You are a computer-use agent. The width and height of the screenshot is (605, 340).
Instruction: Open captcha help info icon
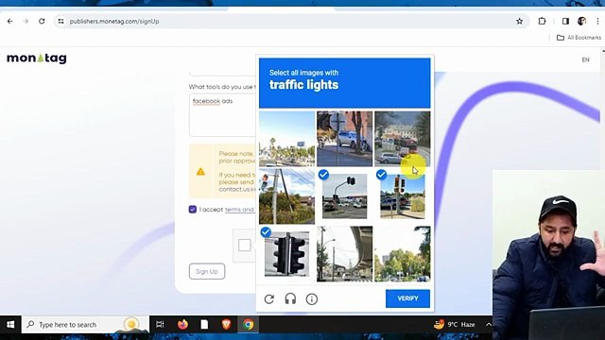(x=312, y=298)
